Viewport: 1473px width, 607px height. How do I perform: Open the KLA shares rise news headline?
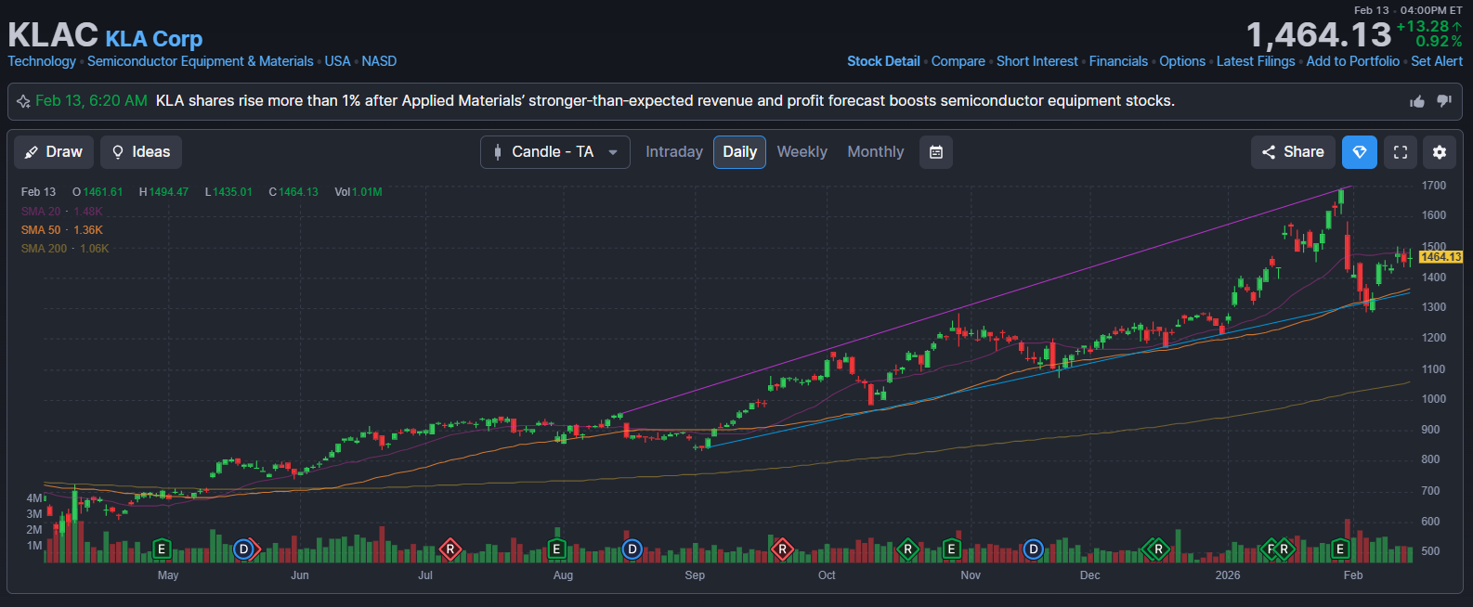coord(665,101)
